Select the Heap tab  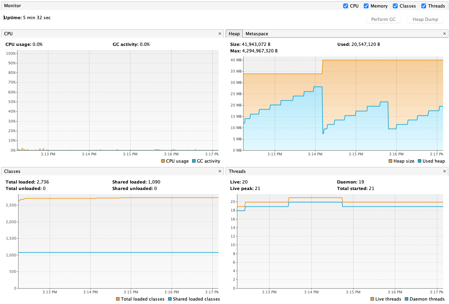tap(234, 34)
